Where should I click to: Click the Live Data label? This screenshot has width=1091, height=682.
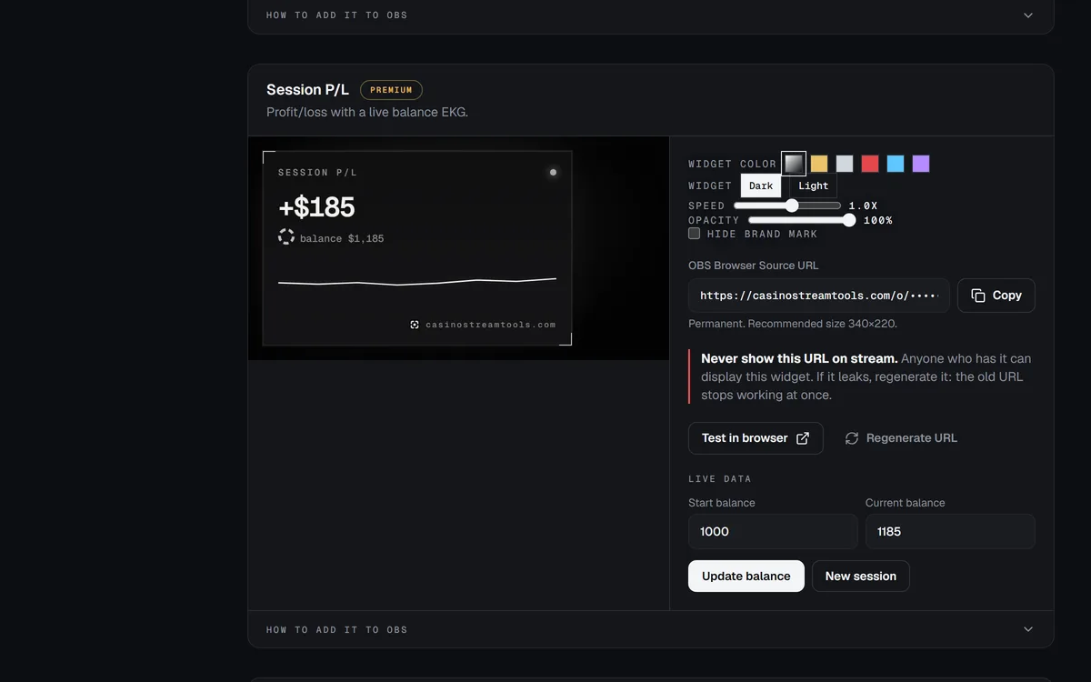[720, 478]
